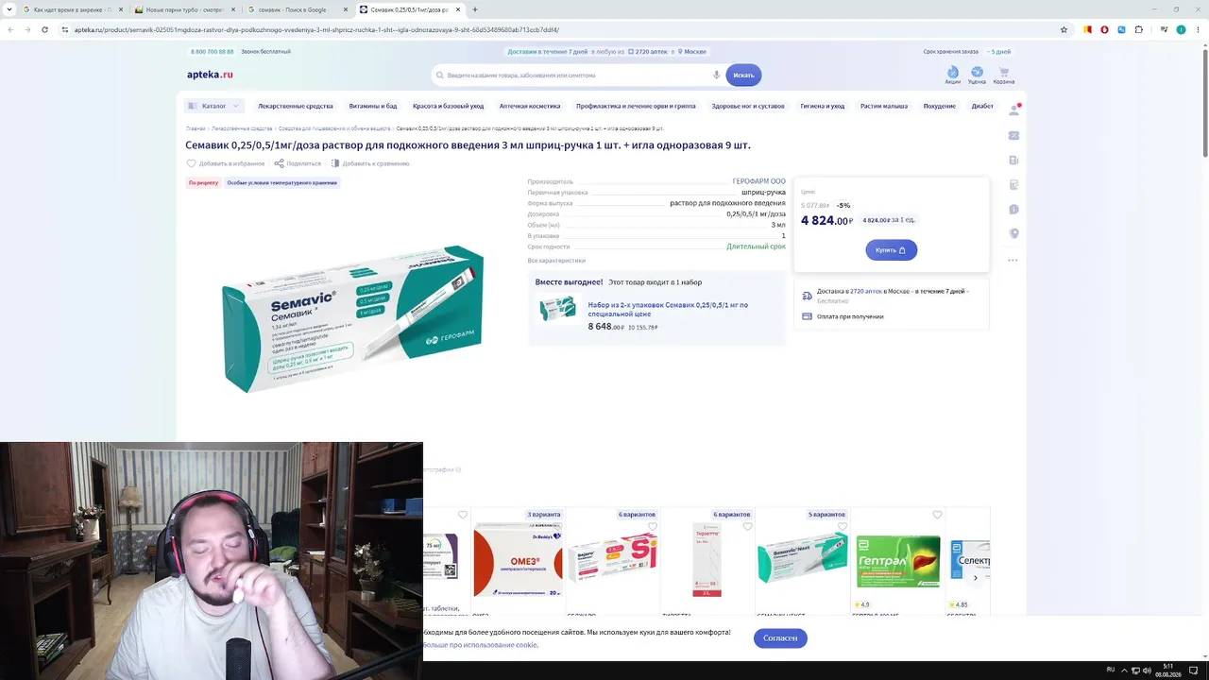Switch to the 'Новые парни турбо' browser tab
The height and width of the screenshot is (680, 1209).
pos(183,9)
